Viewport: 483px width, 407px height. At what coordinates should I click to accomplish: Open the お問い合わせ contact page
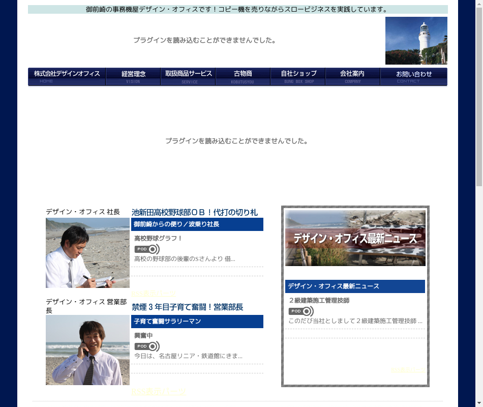[414, 76]
